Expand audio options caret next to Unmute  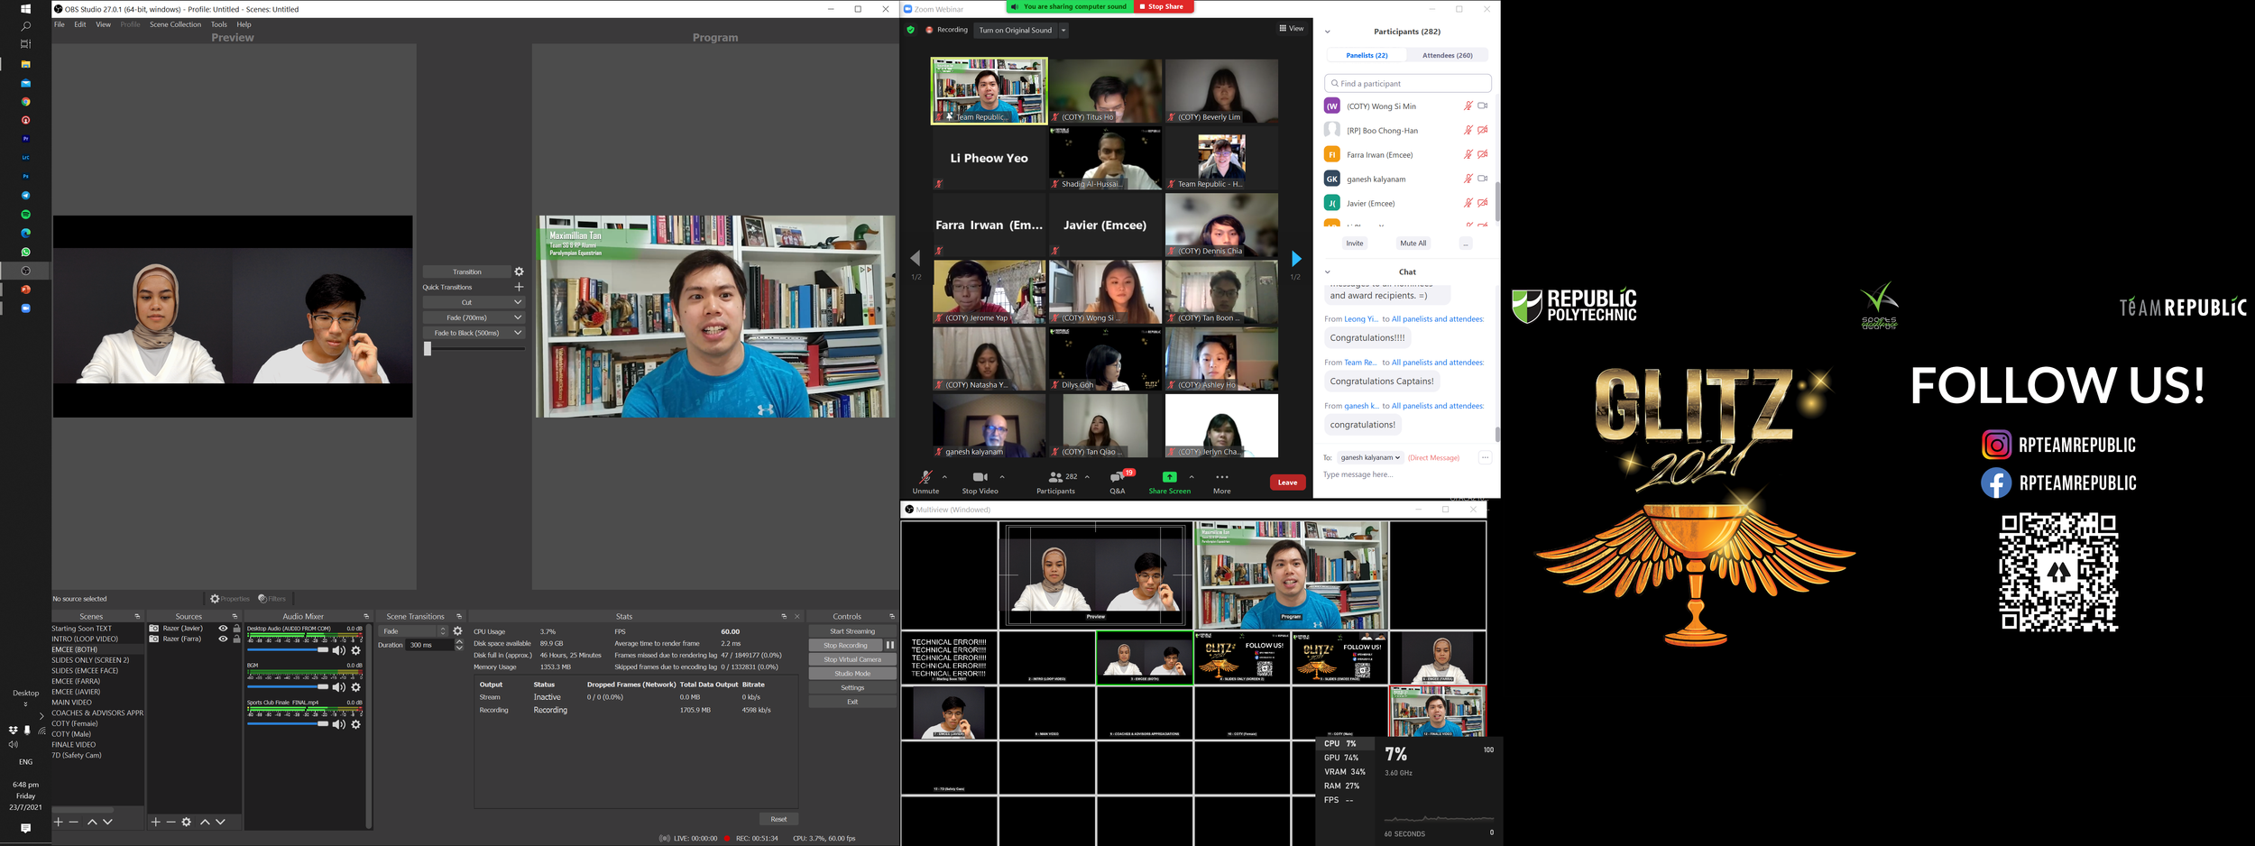pos(944,477)
